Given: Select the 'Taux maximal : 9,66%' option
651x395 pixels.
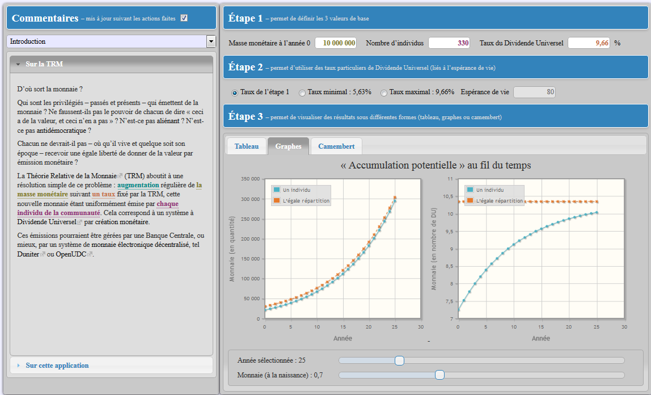Looking at the screenshot, I should click(x=384, y=93).
